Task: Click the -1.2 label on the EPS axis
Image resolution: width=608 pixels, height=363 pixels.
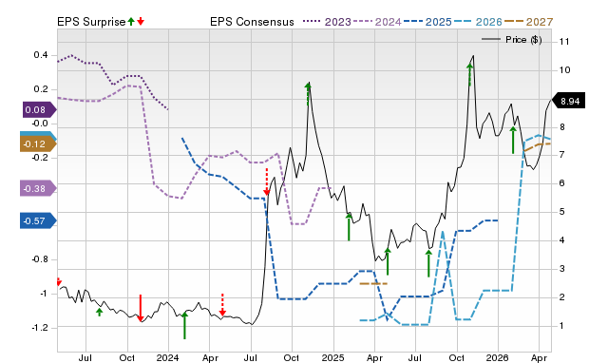Action: click(x=40, y=328)
